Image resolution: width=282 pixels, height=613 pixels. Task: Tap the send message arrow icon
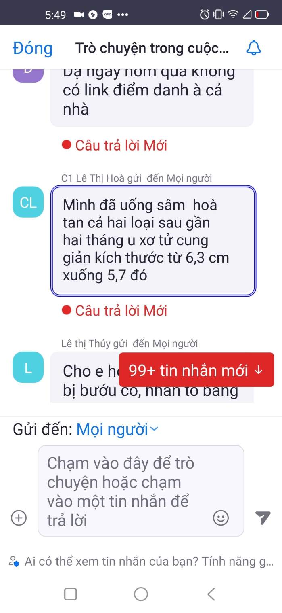(x=263, y=518)
